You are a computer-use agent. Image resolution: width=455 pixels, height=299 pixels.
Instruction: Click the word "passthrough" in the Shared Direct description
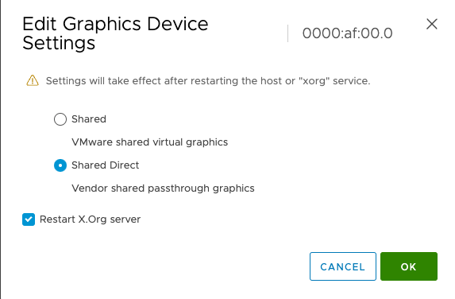point(179,188)
